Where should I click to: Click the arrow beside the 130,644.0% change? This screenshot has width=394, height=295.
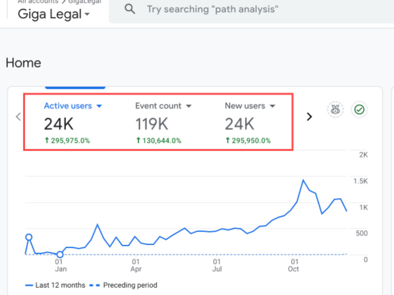[x=138, y=140]
